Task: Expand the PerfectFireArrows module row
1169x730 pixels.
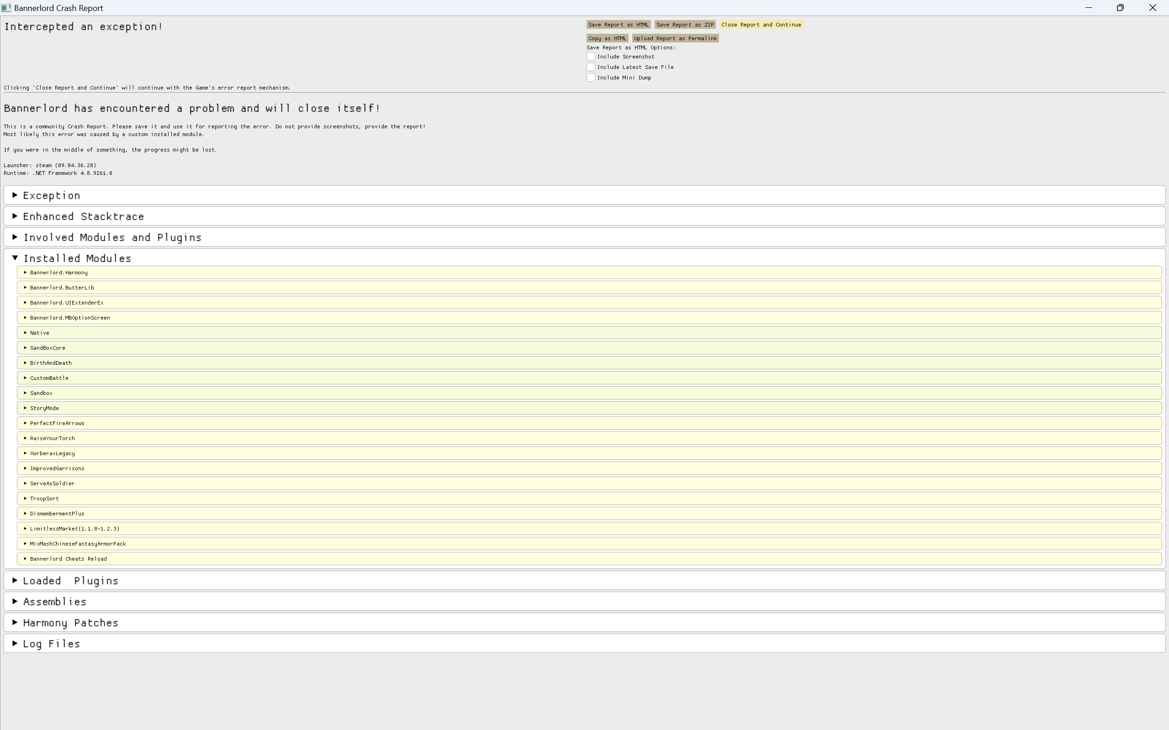Action: tap(589, 423)
